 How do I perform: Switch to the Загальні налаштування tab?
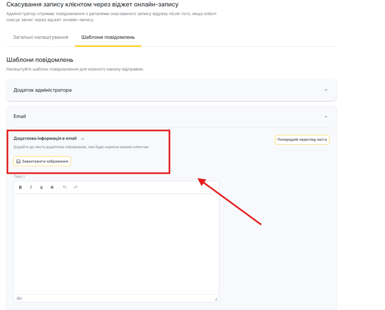pyautogui.click(x=41, y=37)
